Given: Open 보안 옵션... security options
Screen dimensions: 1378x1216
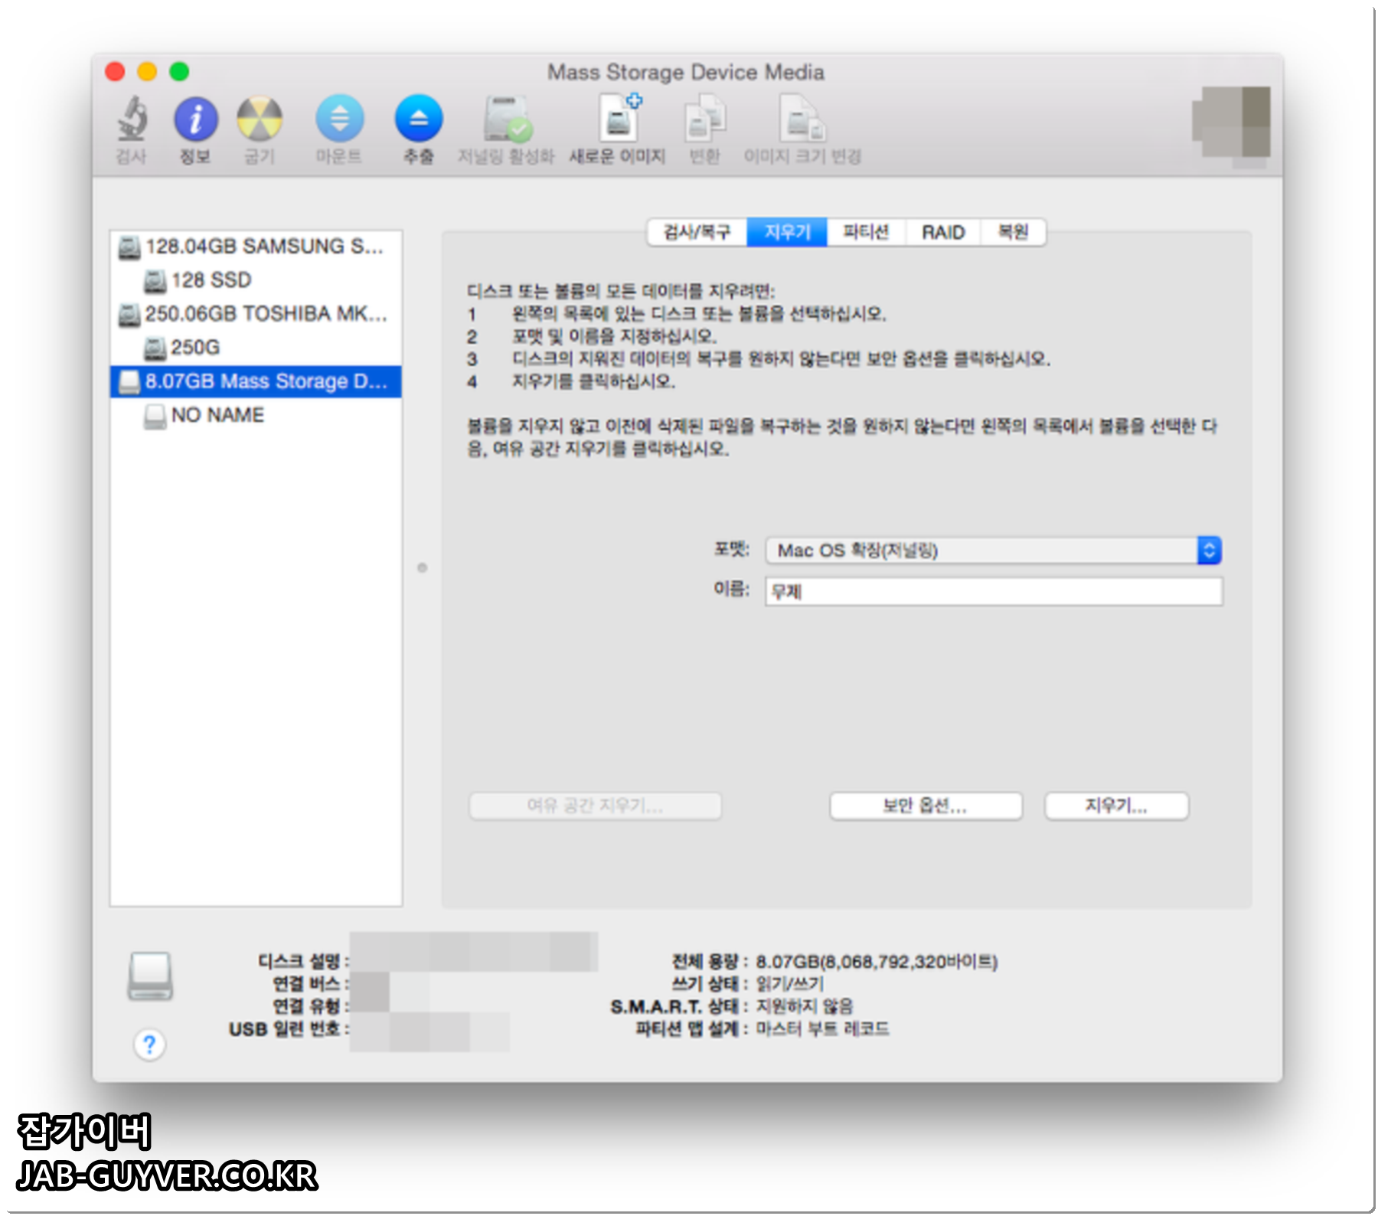Looking at the screenshot, I should point(925,806).
